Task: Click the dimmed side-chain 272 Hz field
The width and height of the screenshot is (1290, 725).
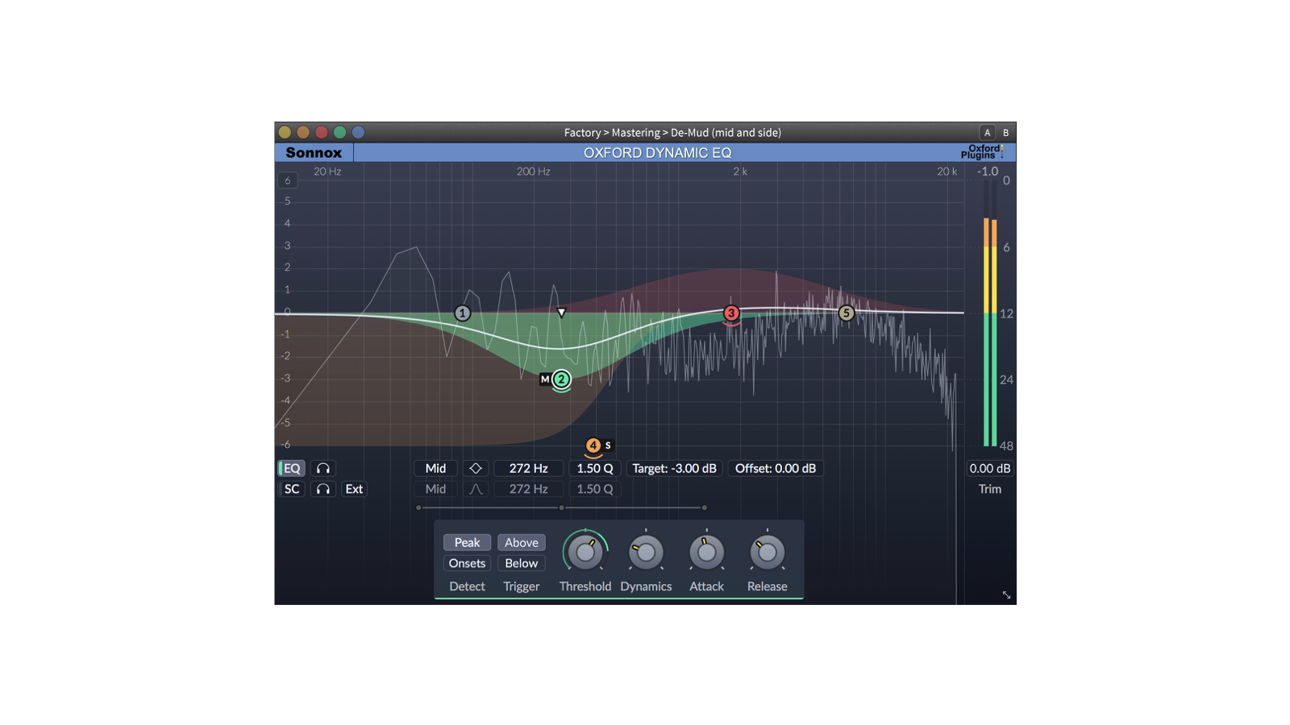Action: (x=528, y=489)
